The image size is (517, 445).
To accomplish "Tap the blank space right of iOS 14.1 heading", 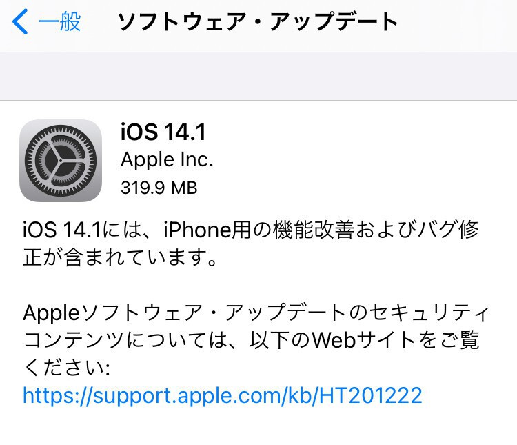I will pyautogui.click(x=359, y=132).
